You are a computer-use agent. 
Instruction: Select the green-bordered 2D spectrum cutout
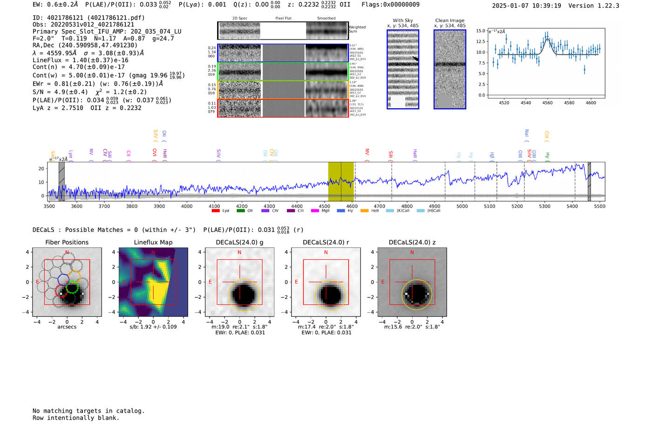pos(283,72)
